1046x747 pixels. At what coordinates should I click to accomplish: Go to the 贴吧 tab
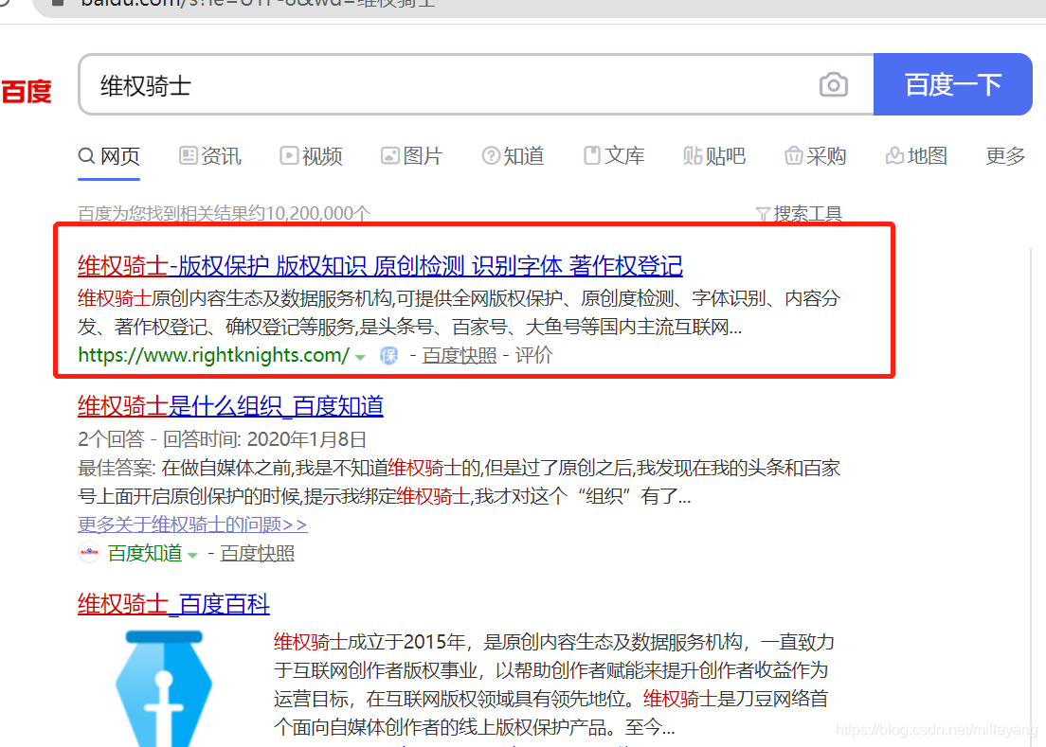(714, 156)
